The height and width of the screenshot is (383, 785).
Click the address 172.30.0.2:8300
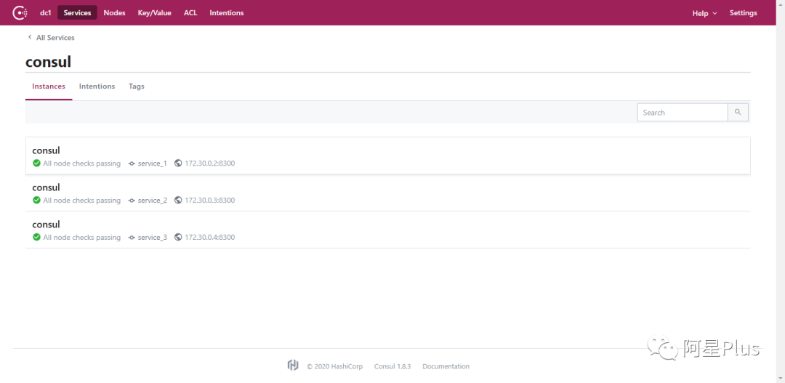pos(210,164)
